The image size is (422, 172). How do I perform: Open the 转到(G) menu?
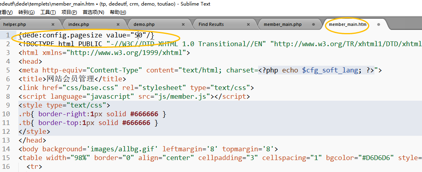click(x=26, y=12)
